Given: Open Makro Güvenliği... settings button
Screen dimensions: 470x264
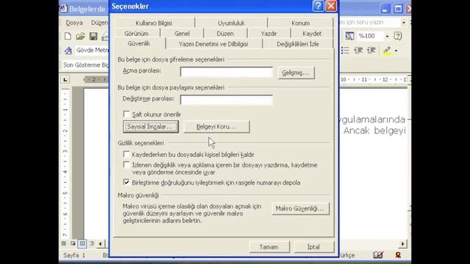Looking at the screenshot, I should click(300, 208).
